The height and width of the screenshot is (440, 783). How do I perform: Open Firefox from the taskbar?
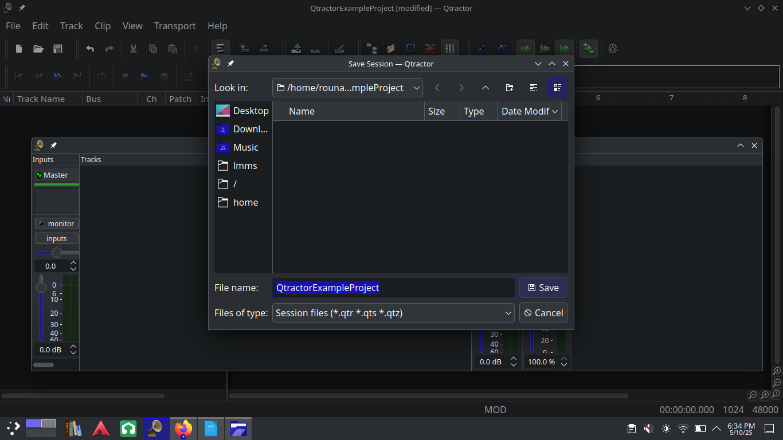(x=183, y=428)
